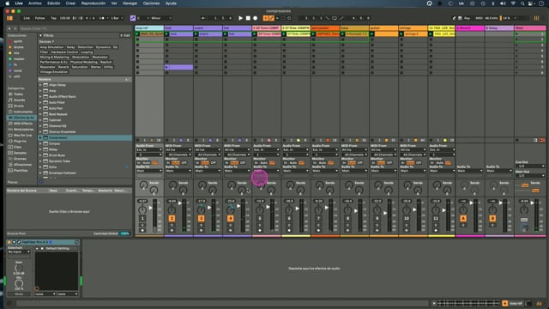
Task: Toggle return track A activator
Action: (463, 218)
